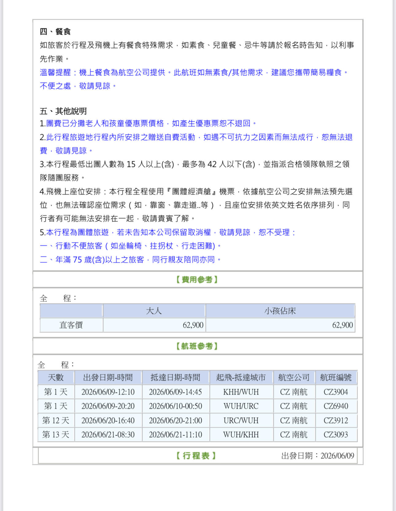
Task: Click the 五、其他說明 section heading
Action: 63,111
